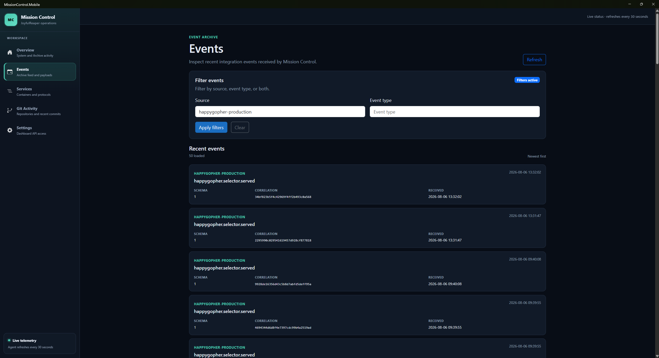Click the '50 loaded' count text
The height and width of the screenshot is (358, 659).
click(197, 156)
